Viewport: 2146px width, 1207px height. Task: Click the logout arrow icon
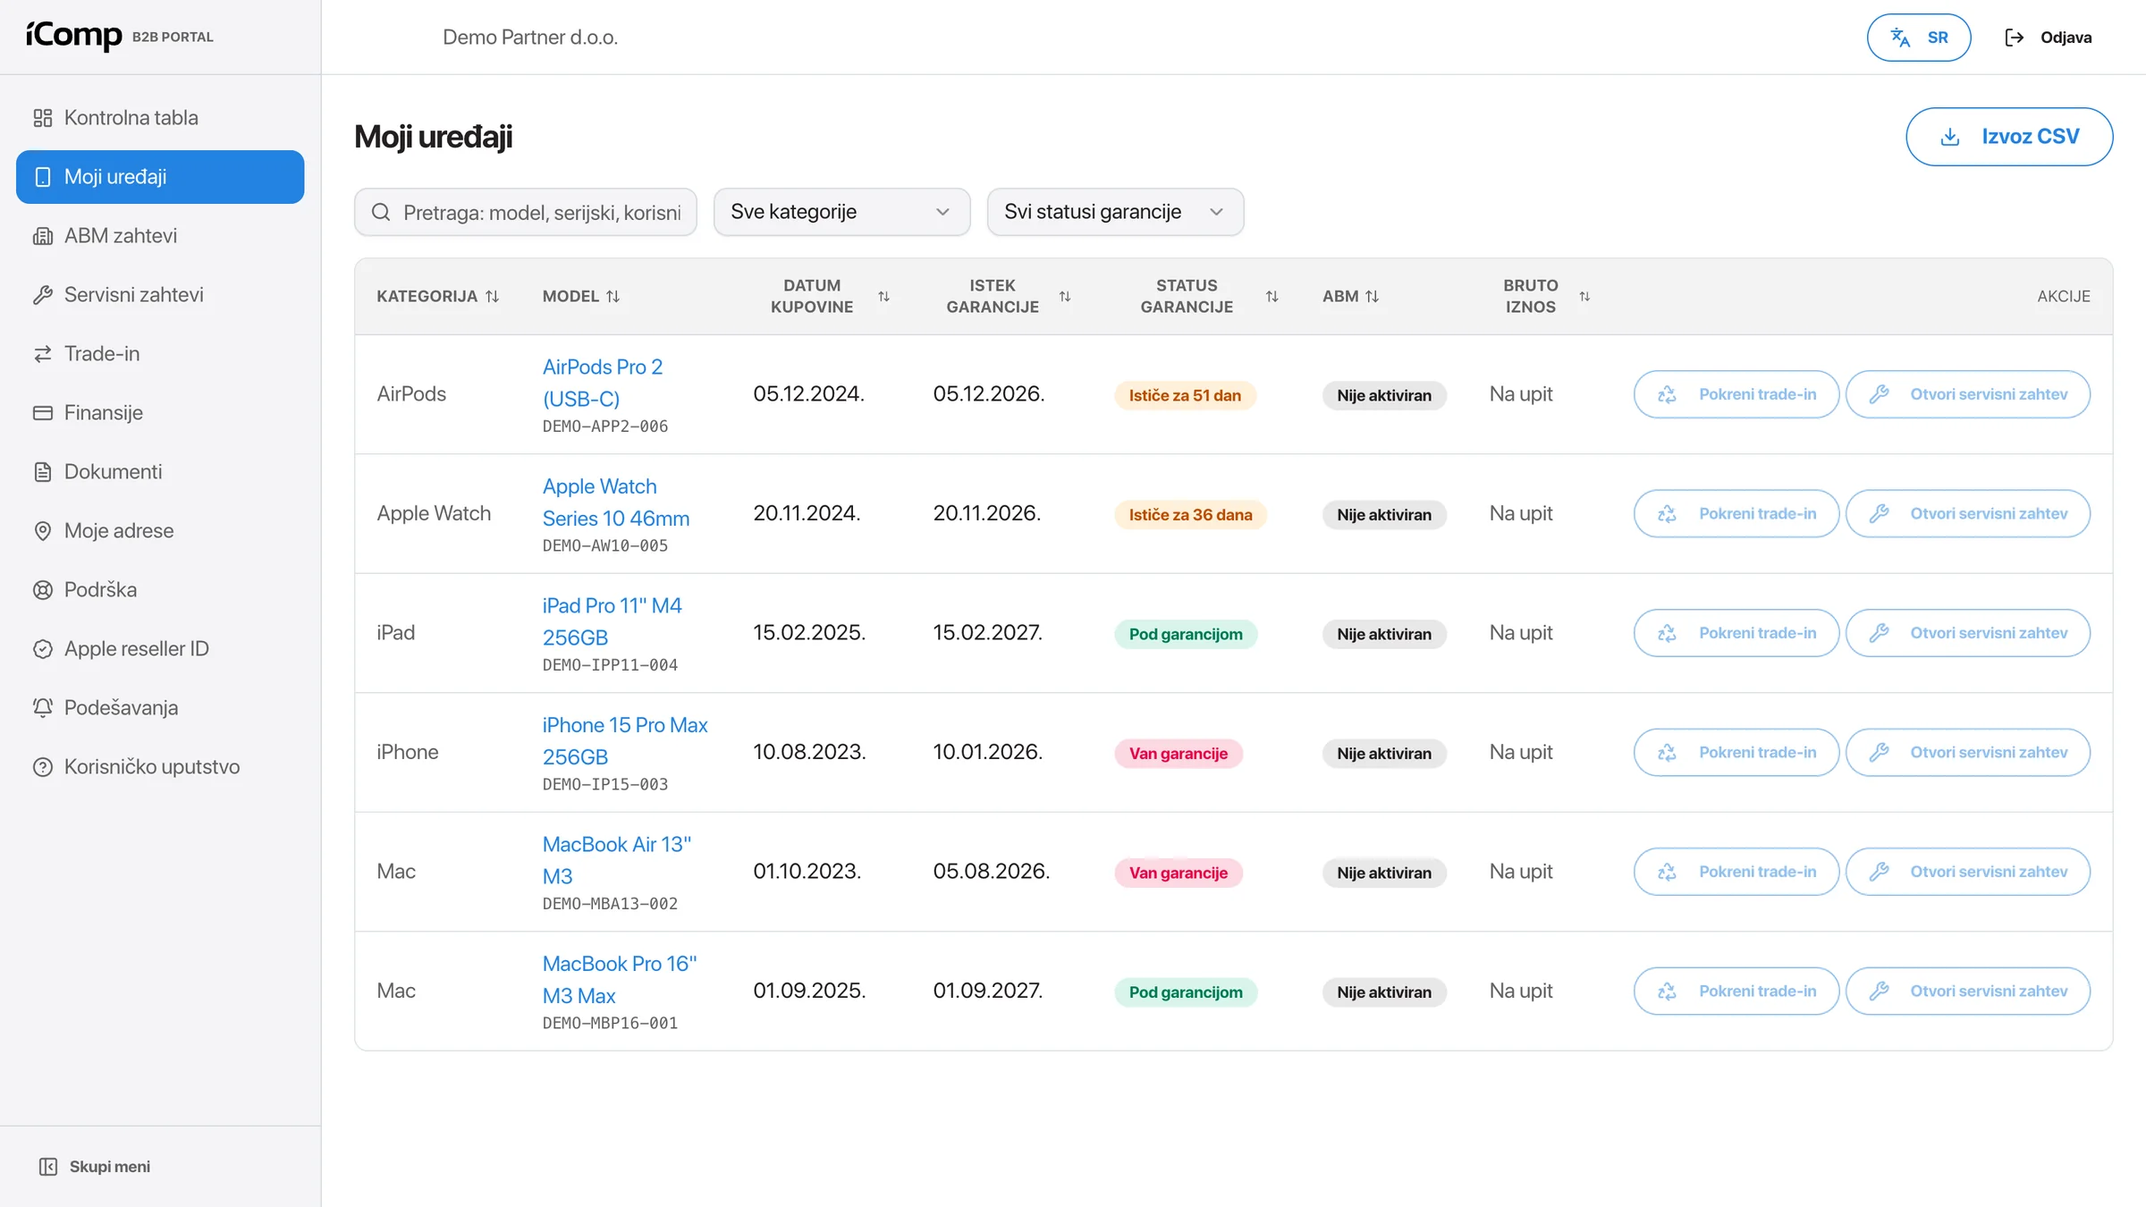tap(2014, 38)
